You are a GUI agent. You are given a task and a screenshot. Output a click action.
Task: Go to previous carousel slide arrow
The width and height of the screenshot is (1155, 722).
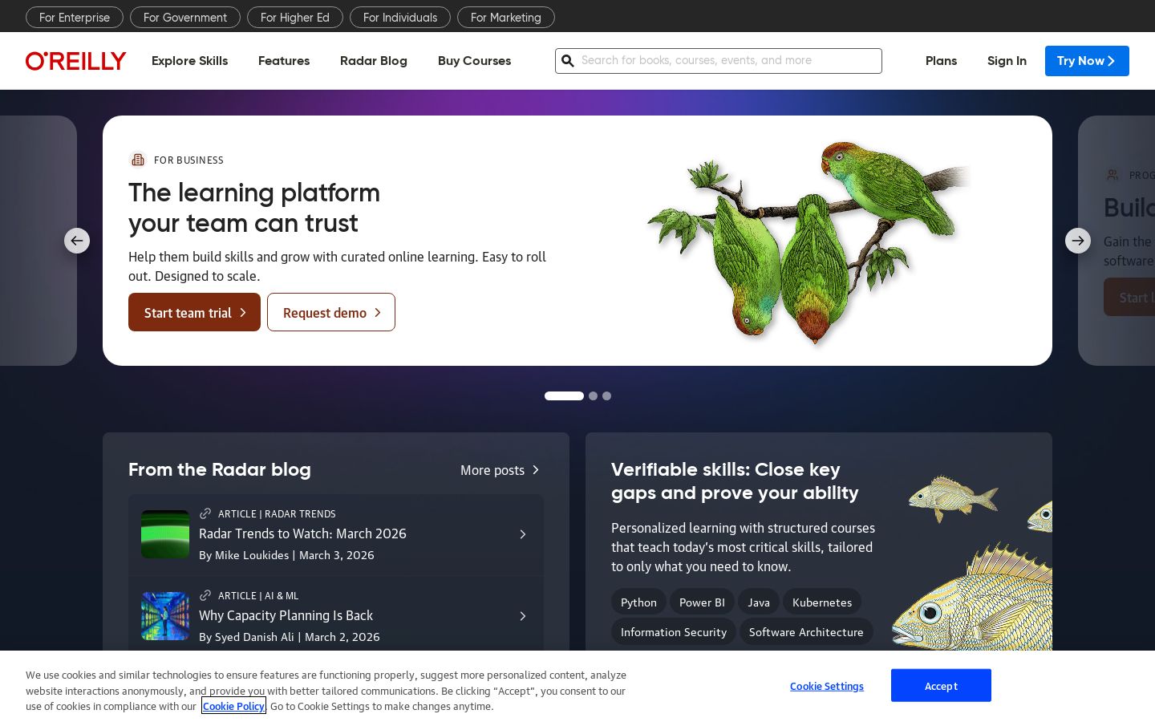click(77, 241)
